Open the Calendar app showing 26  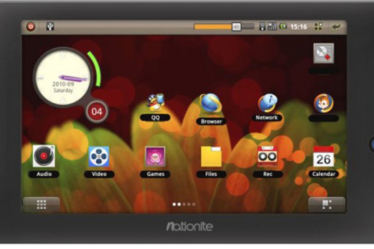323,157
